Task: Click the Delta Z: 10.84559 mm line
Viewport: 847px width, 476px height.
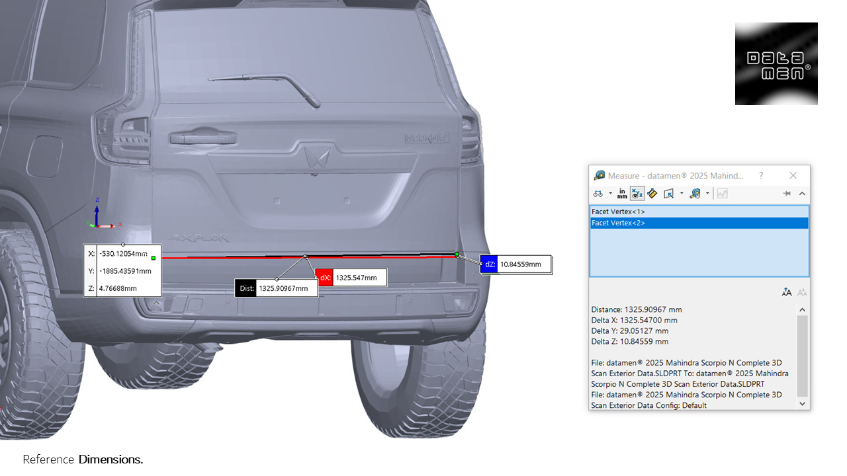Action: pos(629,341)
